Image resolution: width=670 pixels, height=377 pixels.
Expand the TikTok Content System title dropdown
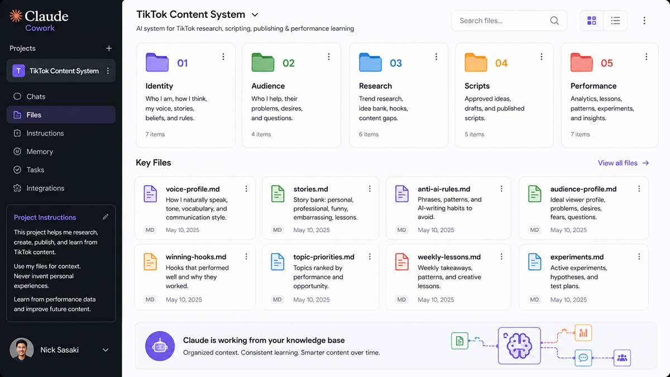(x=255, y=15)
